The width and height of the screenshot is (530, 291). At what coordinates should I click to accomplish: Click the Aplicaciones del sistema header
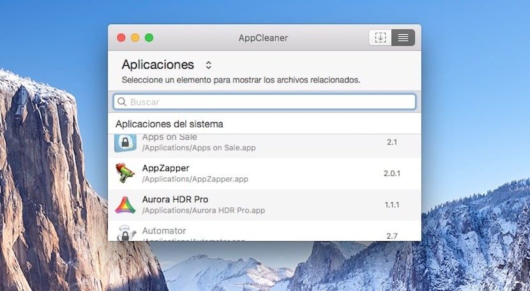pyautogui.click(x=169, y=124)
